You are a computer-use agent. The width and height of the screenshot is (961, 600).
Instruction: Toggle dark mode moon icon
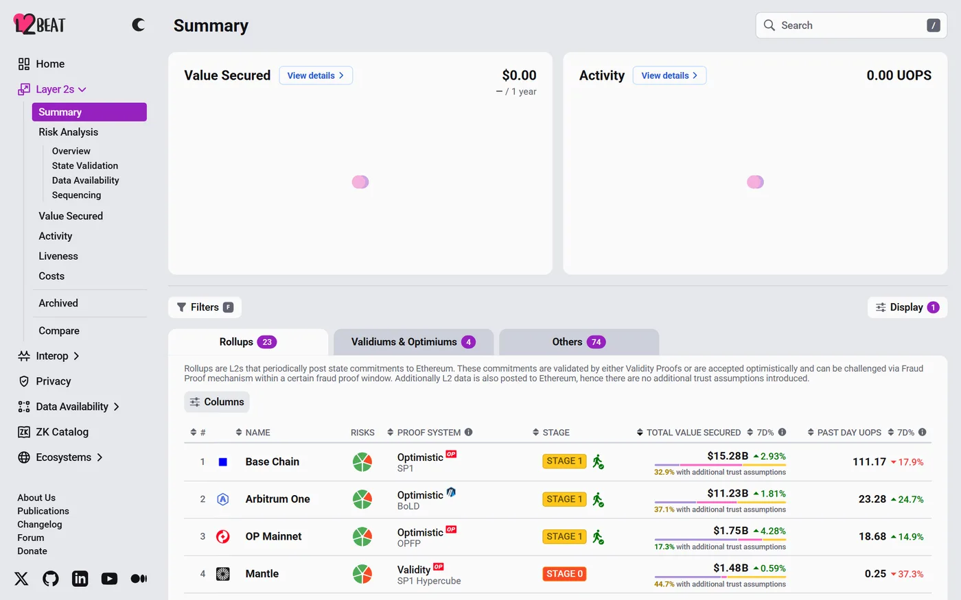click(139, 25)
